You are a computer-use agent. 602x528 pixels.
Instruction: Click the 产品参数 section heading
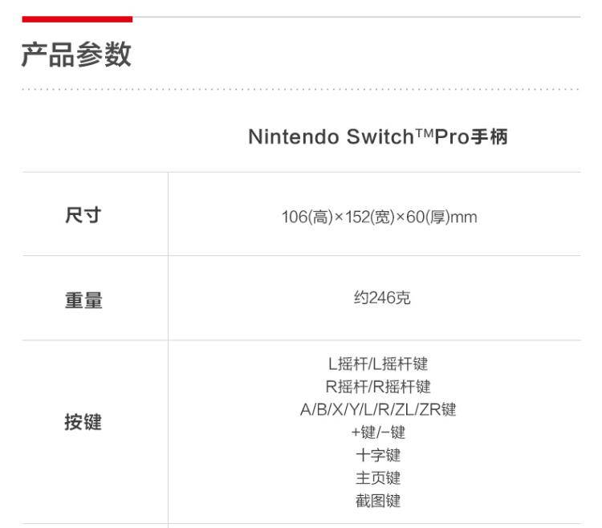click(x=76, y=55)
